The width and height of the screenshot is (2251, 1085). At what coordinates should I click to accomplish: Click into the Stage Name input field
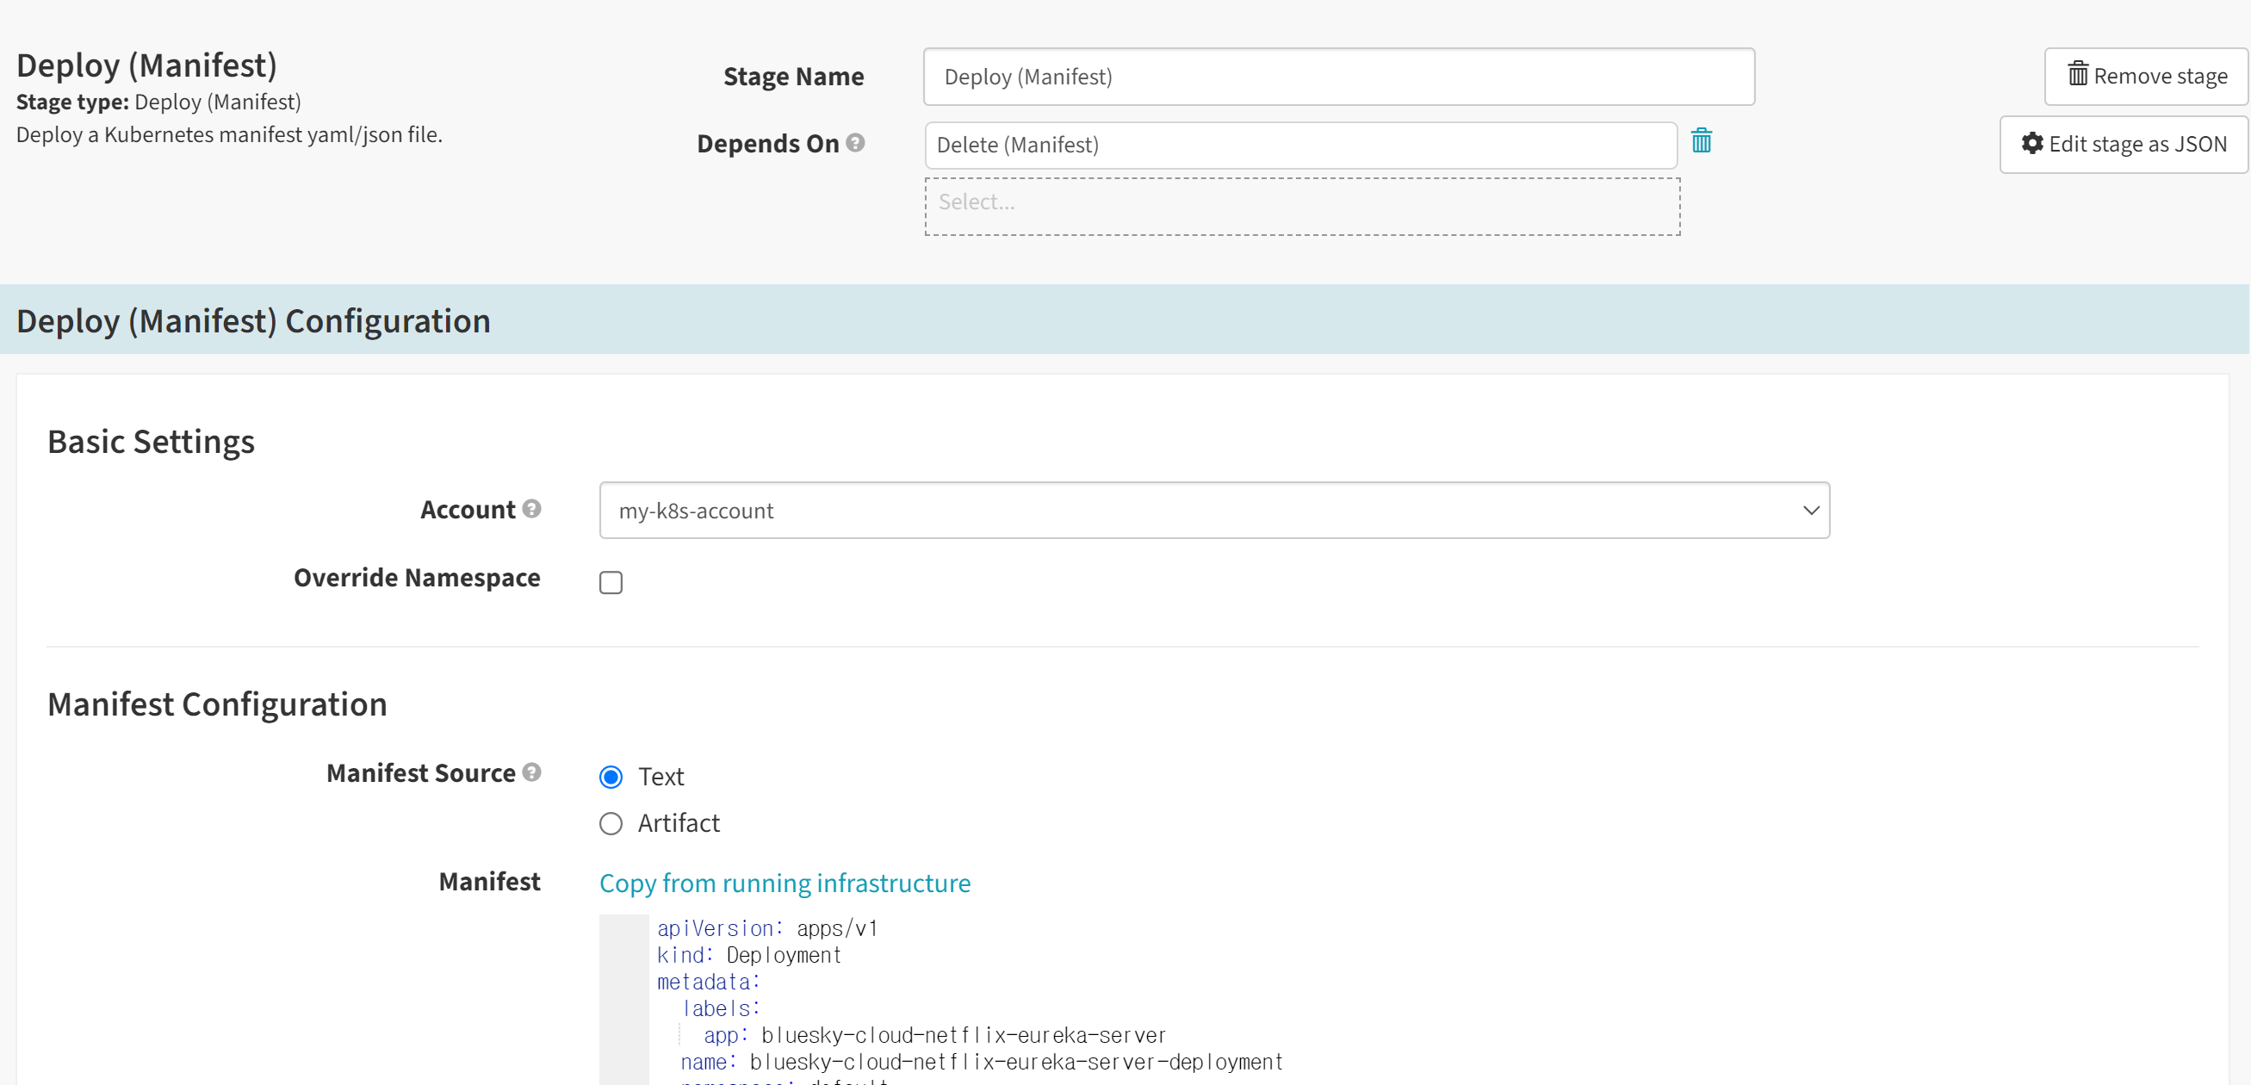[x=1338, y=77]
